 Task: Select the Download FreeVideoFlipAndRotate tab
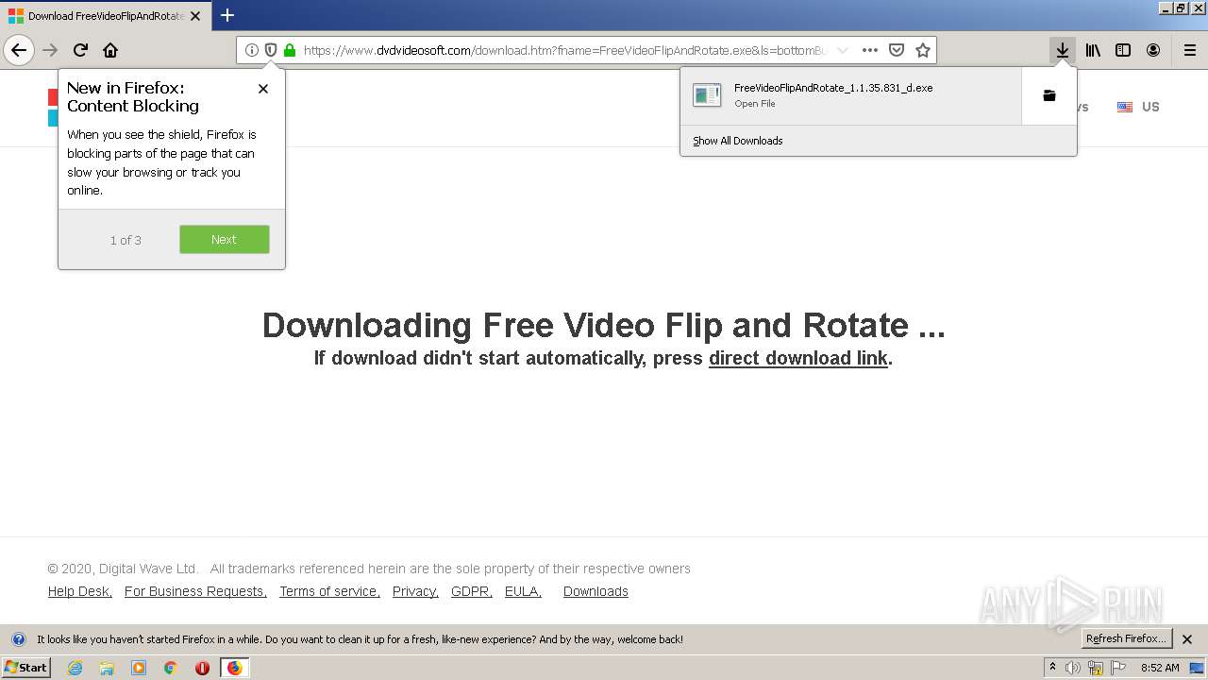(105, 16)
